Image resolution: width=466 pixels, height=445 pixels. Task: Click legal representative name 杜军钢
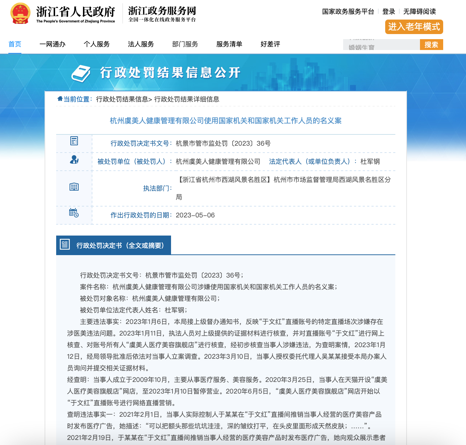(x=370, y=162)
